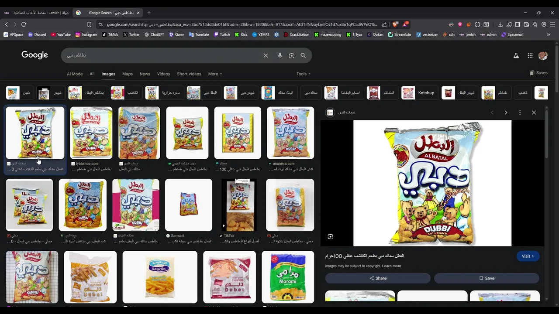
Task: Open the Translate bookmark
Action: tap(199, 34)
